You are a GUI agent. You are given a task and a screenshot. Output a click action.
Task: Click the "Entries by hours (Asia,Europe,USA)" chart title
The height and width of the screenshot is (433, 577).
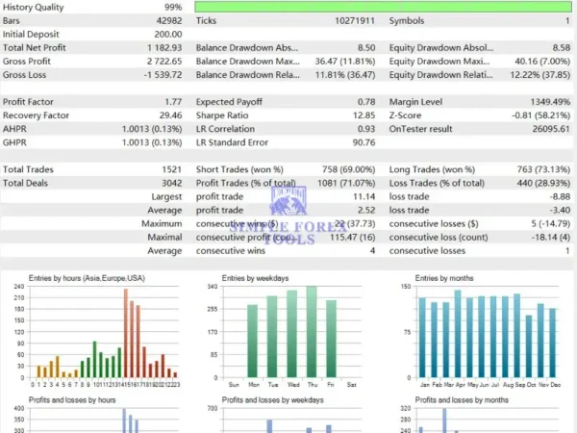click(x=87, y=278)
